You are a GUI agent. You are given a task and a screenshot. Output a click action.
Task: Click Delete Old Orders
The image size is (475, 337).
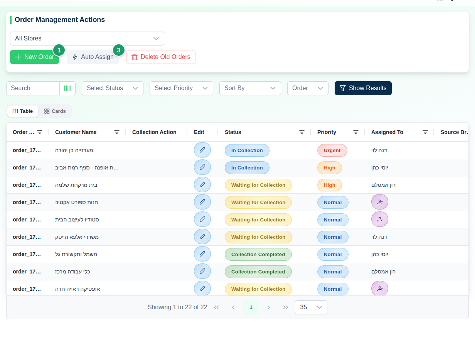[x=161, y=57]
